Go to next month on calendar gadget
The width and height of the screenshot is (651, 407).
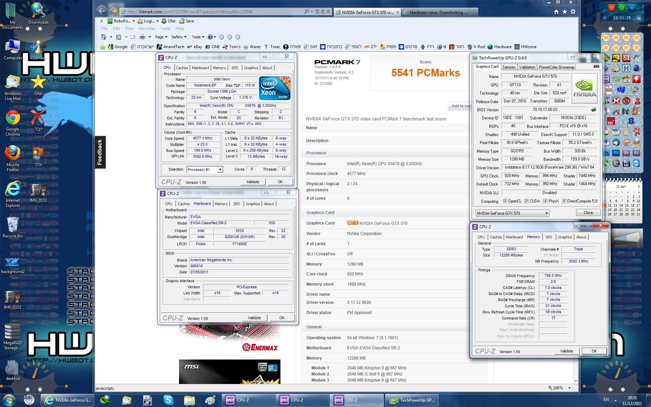pyautogui.click(x=639, y=186)
